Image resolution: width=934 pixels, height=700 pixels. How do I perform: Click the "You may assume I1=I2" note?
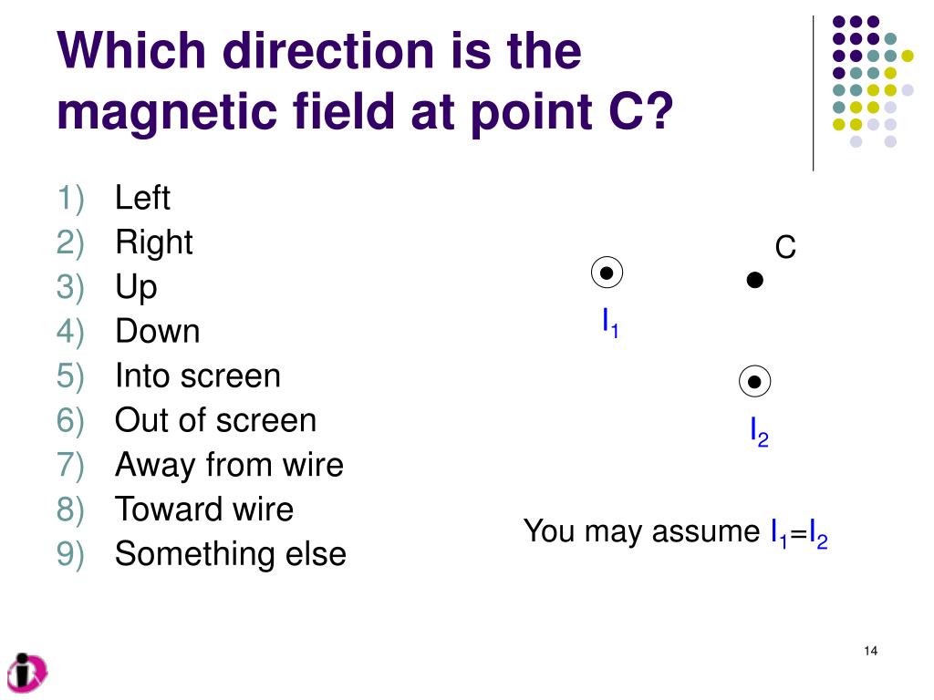[x=676, y=532]
